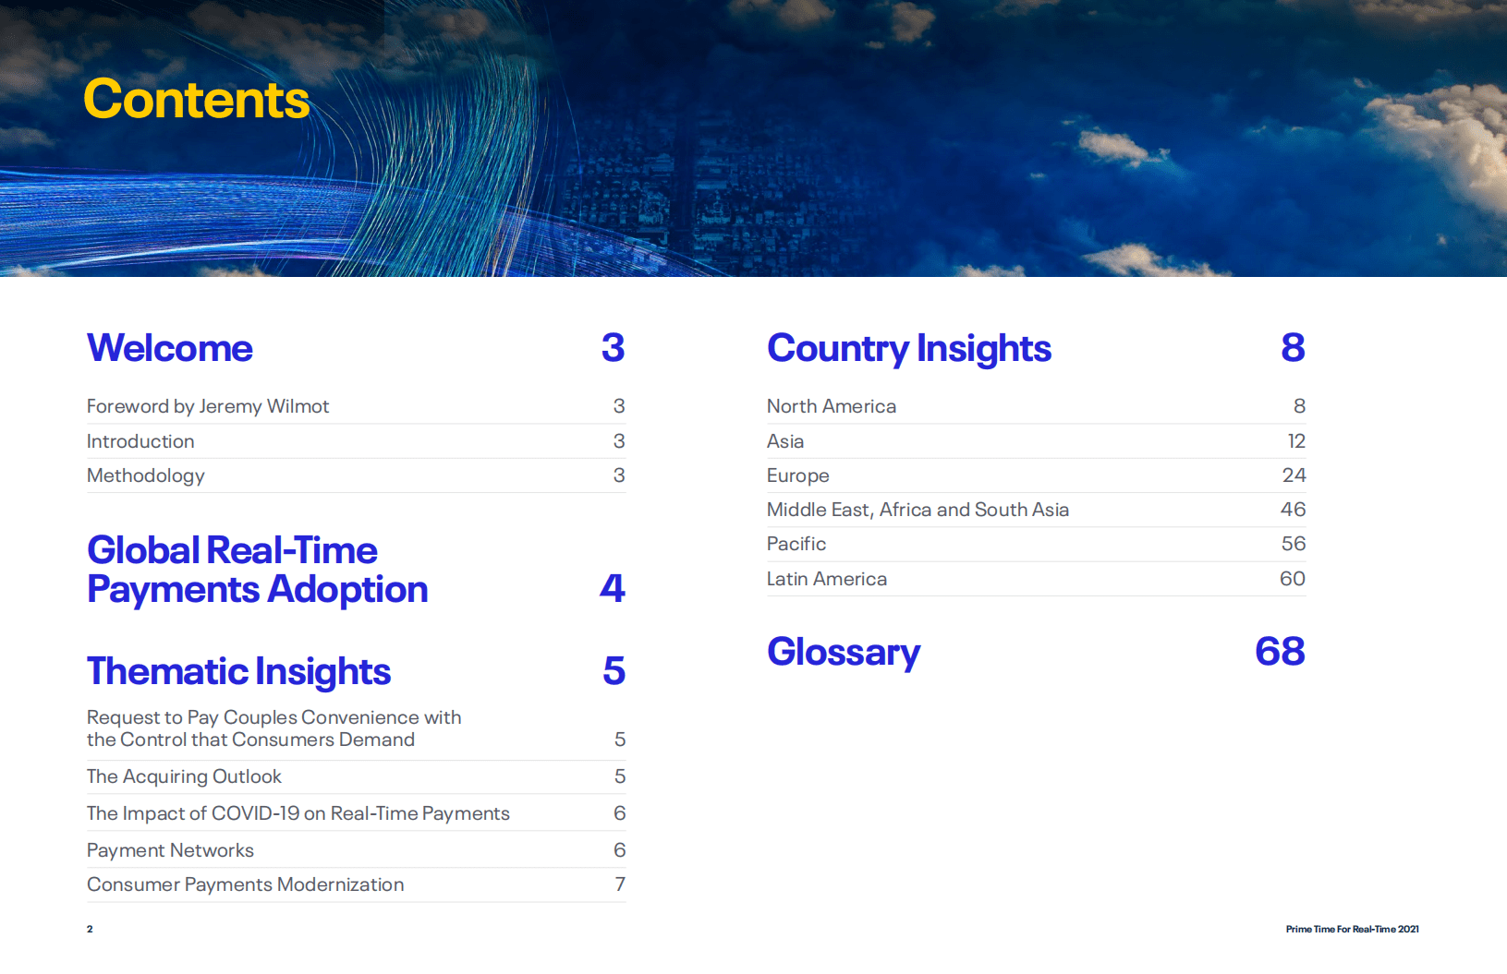Click Middle East, Africa and South Asia

click(x=918, y=510)
